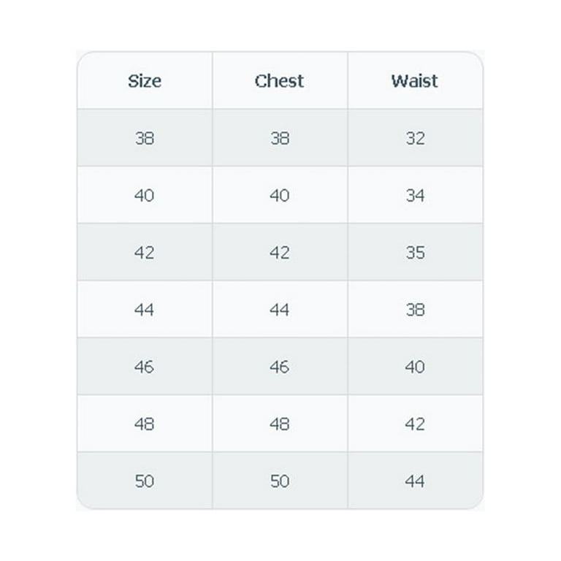Select the waist value 32 cell
561x561 pixels.
[415, 138]
